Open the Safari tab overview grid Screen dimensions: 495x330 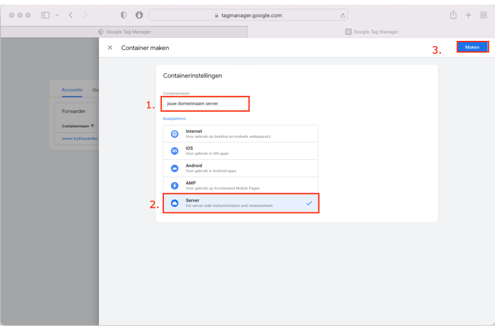tap(484, 15)
